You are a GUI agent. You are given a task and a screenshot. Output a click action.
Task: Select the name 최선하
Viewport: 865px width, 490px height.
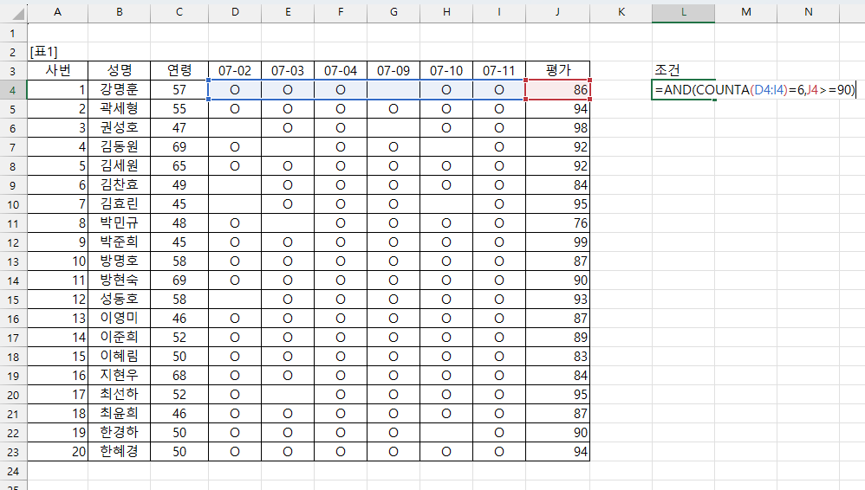[119, 395]
